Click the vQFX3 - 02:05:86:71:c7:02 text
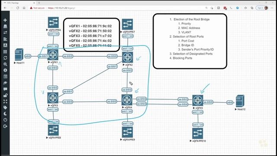277x156 pixels. [90, 36]
